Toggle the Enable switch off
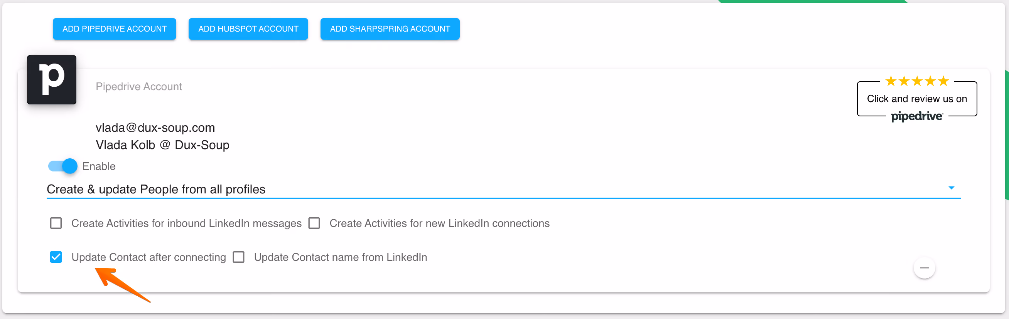The height and width of the screenshot is (319, 1009). point(62,166)
